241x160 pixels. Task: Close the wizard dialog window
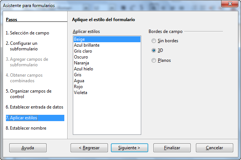click(x=230, y=4)
